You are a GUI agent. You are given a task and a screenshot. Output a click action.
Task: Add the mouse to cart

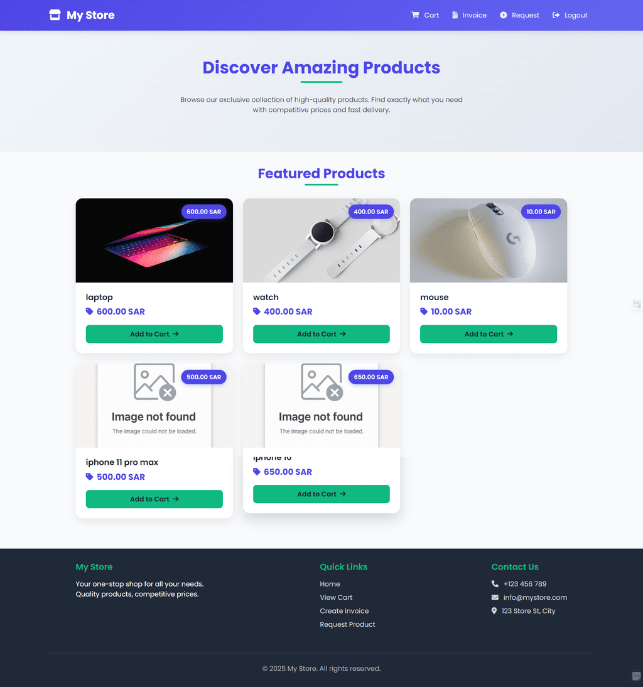[x=489, y=334]
